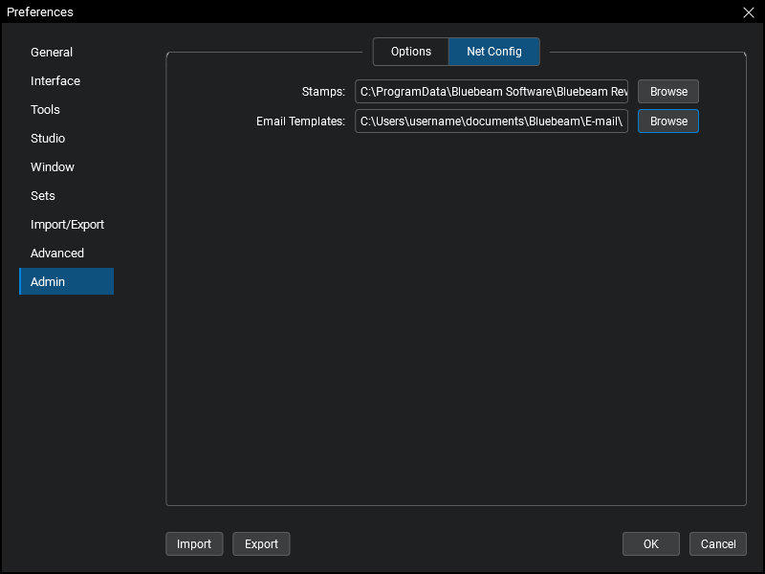Go to the Tools preferences section
This screenshot has height=574, width=765.
pos(45,110)
